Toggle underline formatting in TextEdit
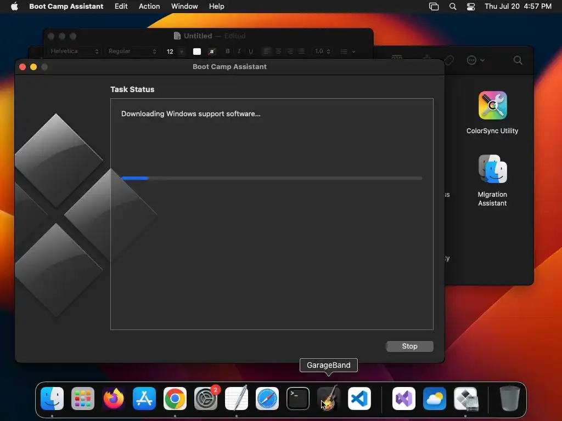The height and width of the screenshot is (421, 562). (250, 51)
